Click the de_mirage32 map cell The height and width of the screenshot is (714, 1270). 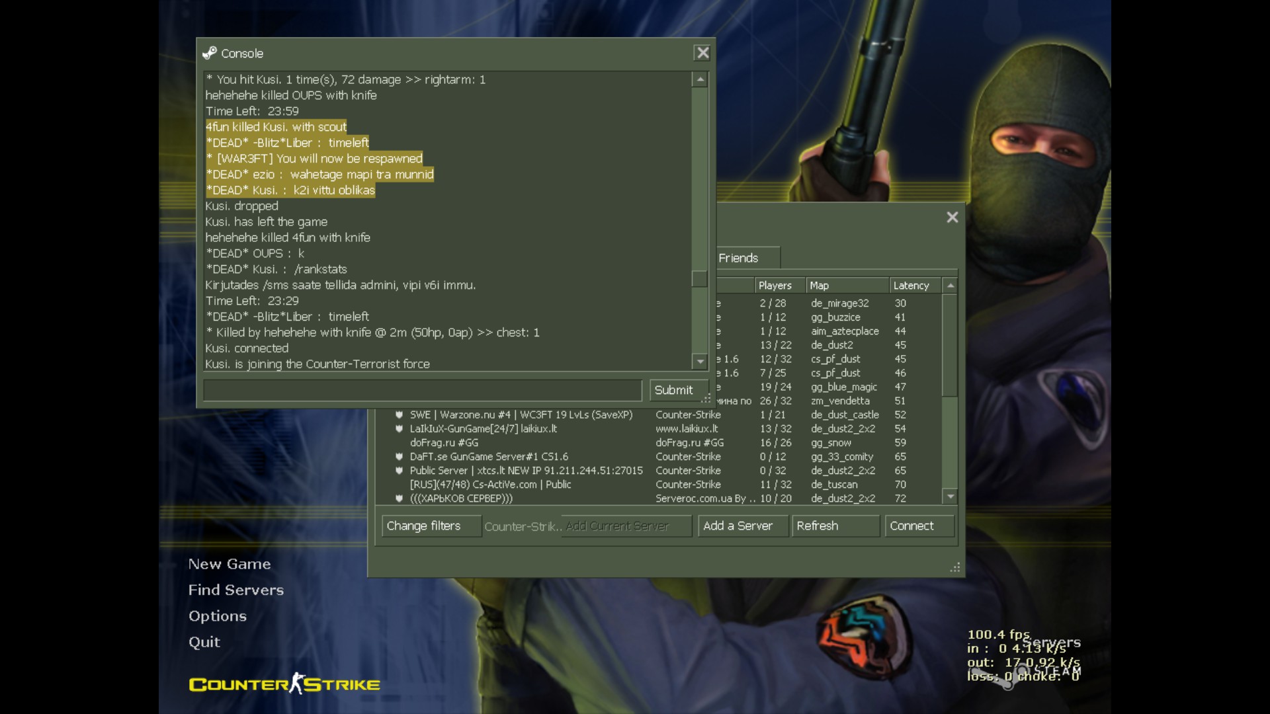tap(840, 303)
